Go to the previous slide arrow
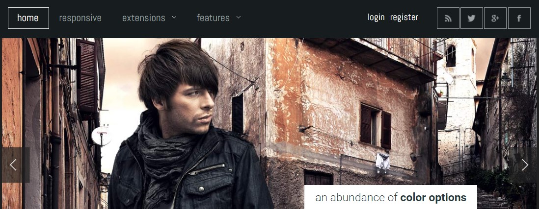 click(x=15, y=165)
